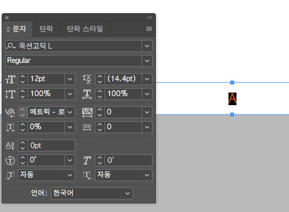Click the vertical scale stepper arrows

pyautogui.click(x=23, y=94)
